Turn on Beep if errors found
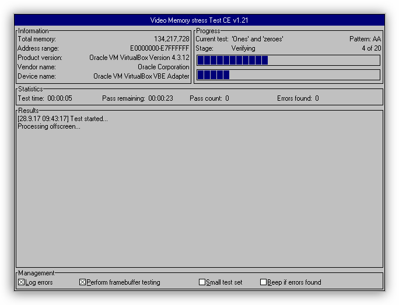 (x=264, y=282)
